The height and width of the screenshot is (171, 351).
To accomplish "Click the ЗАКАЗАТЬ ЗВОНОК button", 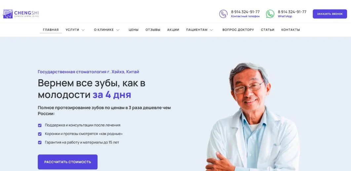I will [x=330, y=14].
